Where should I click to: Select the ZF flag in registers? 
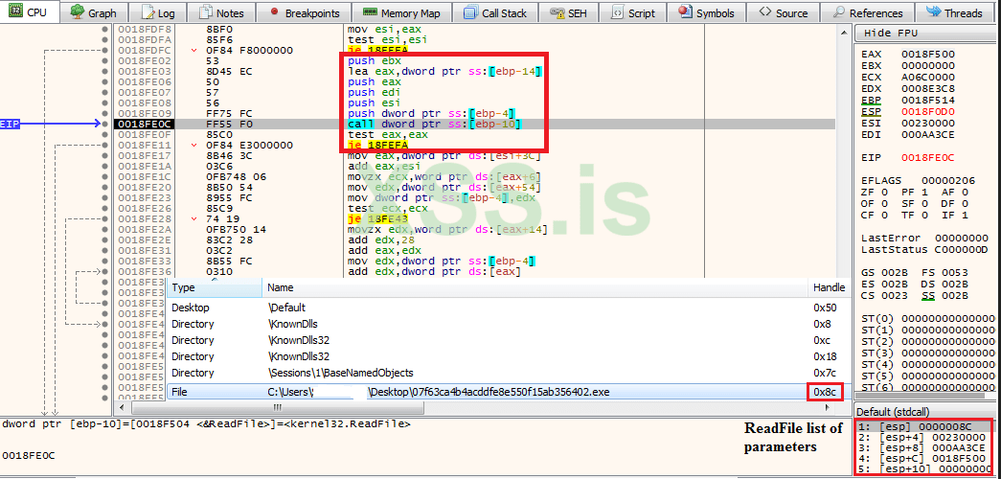pos(874,192)
